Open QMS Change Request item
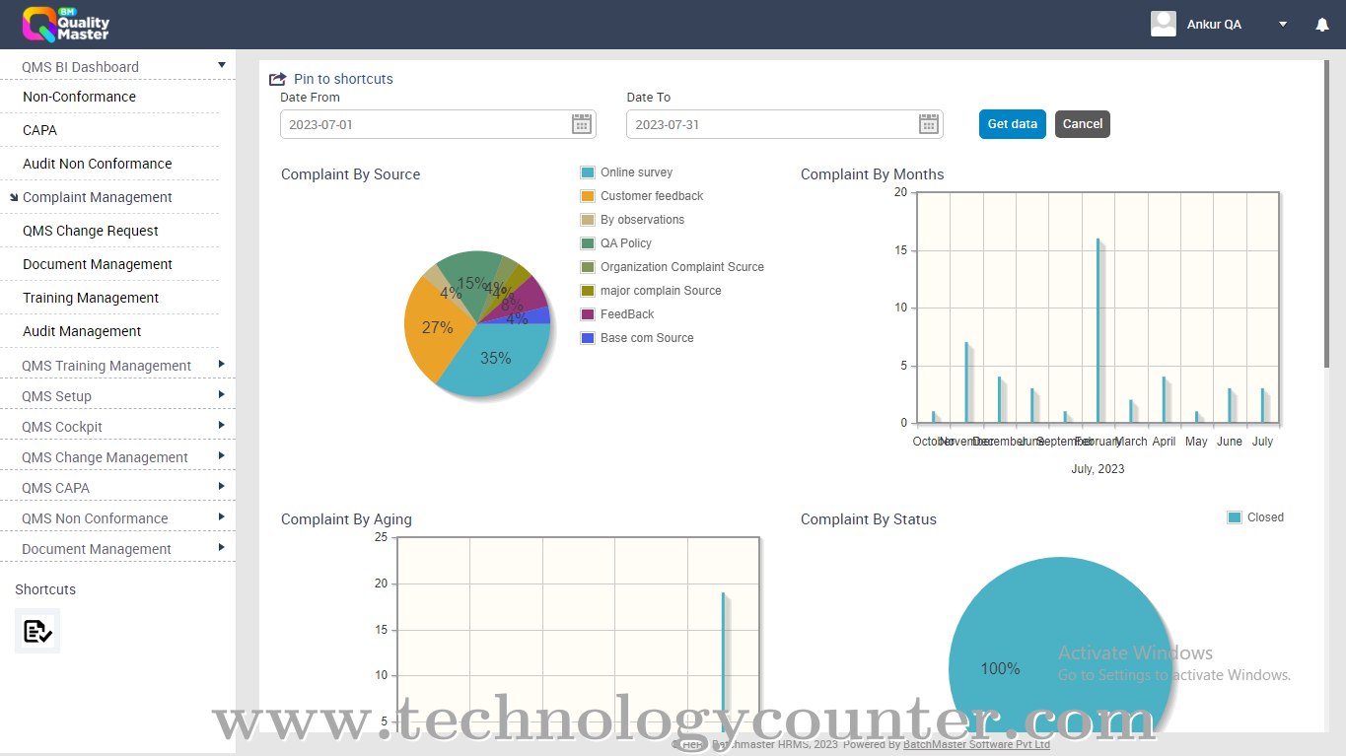Screen dimensions: 1346x756 (x=91, y=231)
